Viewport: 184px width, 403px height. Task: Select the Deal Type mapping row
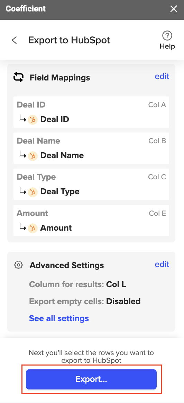(91, 184)
